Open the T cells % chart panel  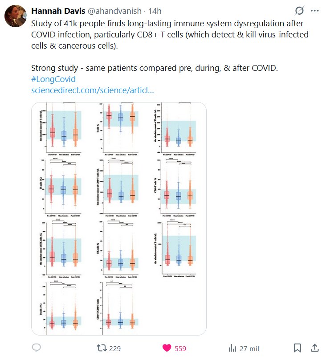click(119, 128)
